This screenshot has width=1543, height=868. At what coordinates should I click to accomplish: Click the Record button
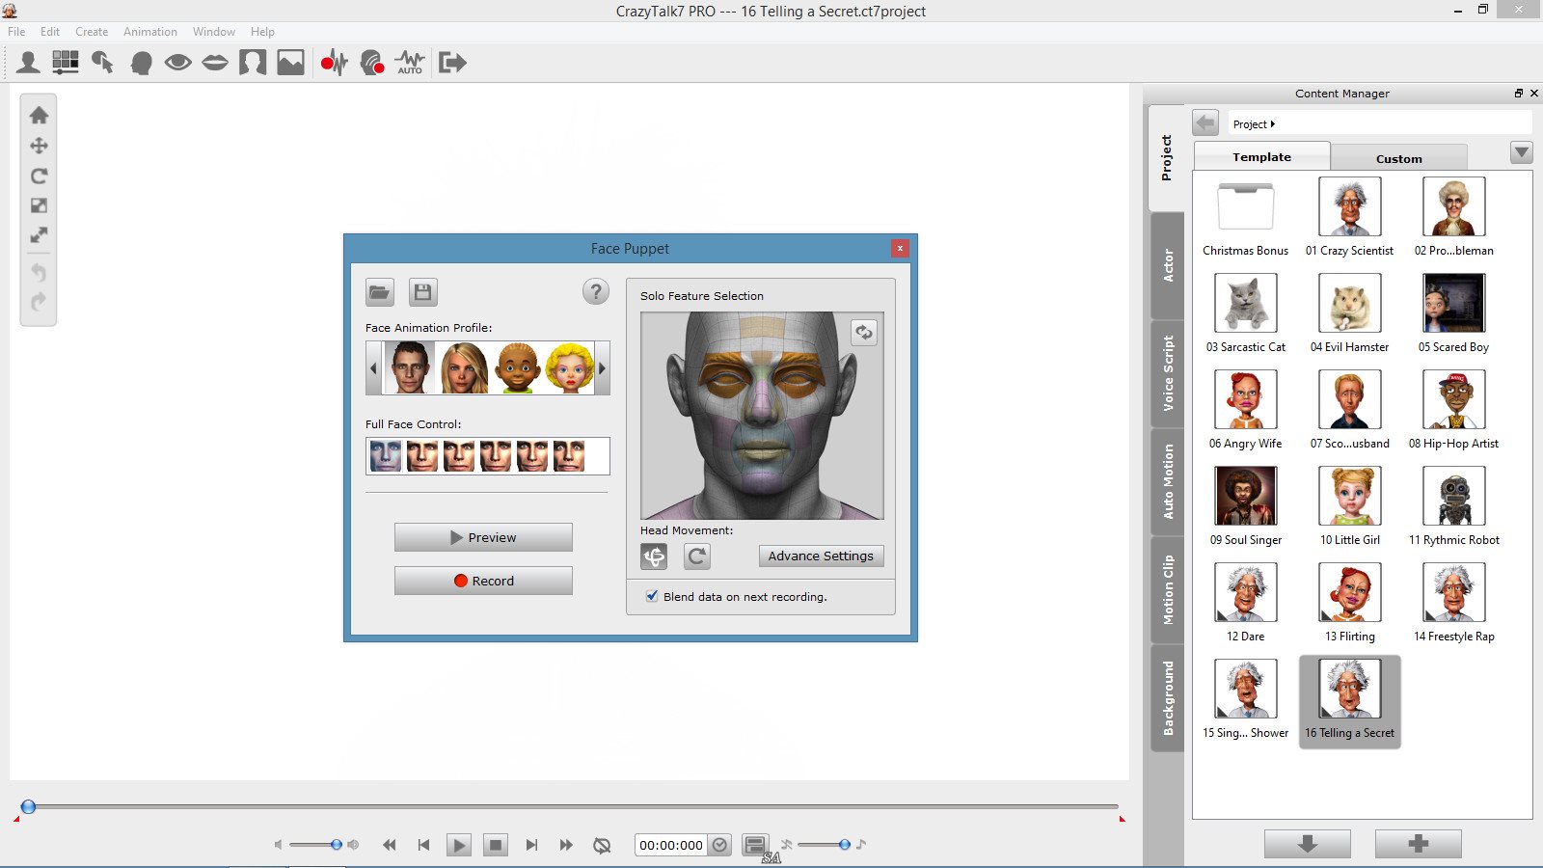tap(483, 581)
